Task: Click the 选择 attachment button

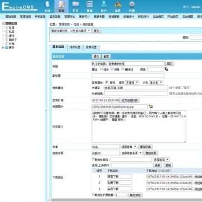Action: (157, 165)
